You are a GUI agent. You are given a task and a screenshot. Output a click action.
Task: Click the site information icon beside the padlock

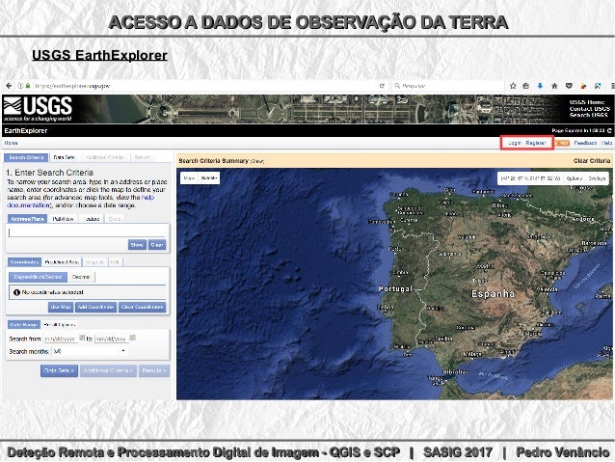click(20, 86)
